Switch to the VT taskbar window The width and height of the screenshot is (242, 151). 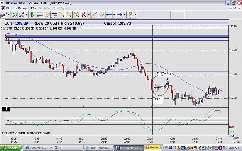click(68, 148)
